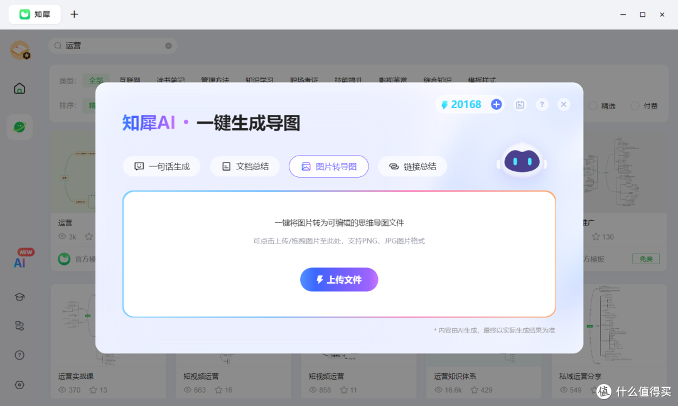Click the star icon on 运营实战课
The image size is (678, 406).
(93, 390)
